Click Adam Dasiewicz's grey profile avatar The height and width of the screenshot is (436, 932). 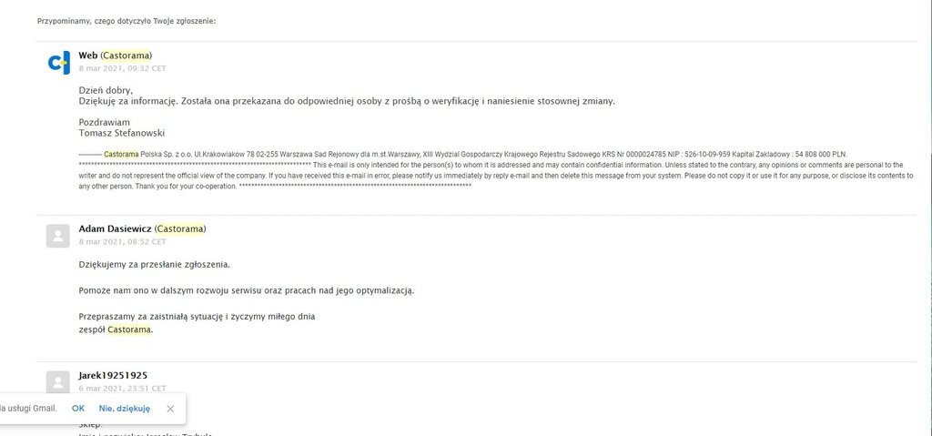pos(57,236)
